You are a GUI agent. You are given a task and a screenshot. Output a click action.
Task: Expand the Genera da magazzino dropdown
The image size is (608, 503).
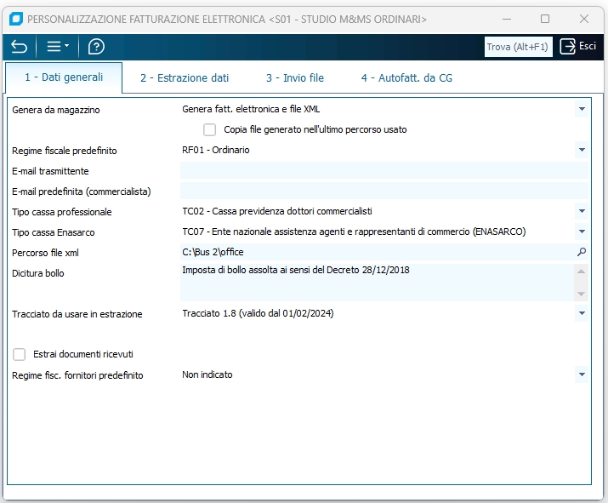click(x=582, y=109)
